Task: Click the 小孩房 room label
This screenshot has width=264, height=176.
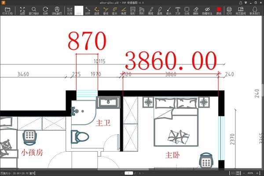Action: (x=32, y=153)
